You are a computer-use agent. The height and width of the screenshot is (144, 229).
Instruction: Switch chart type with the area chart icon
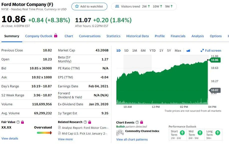[188, 50]
